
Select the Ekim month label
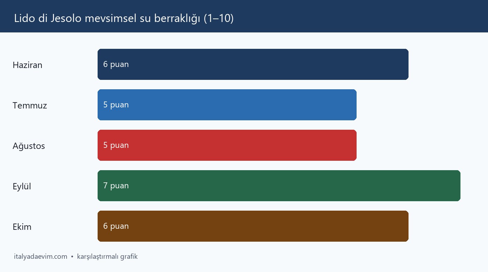pyautogui.click(x=22, y=227)
